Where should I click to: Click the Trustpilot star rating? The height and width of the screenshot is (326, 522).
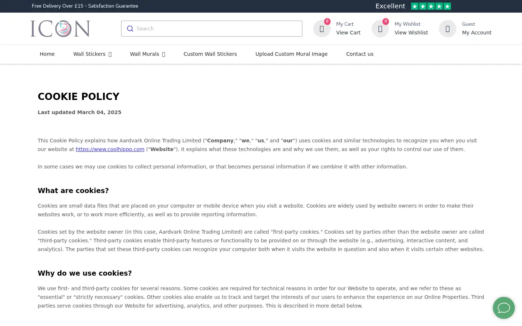click(431, 6)
